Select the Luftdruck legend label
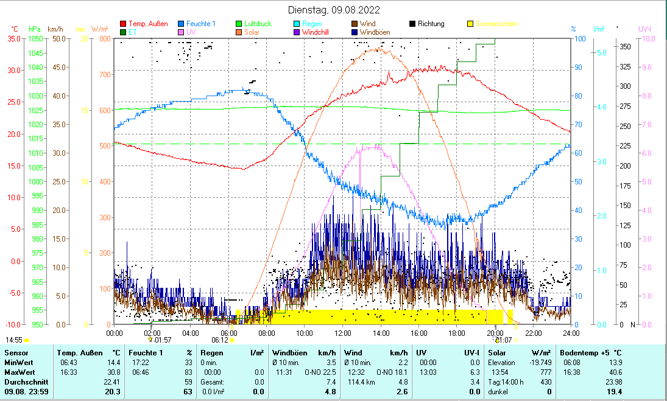 coord(258,24)
